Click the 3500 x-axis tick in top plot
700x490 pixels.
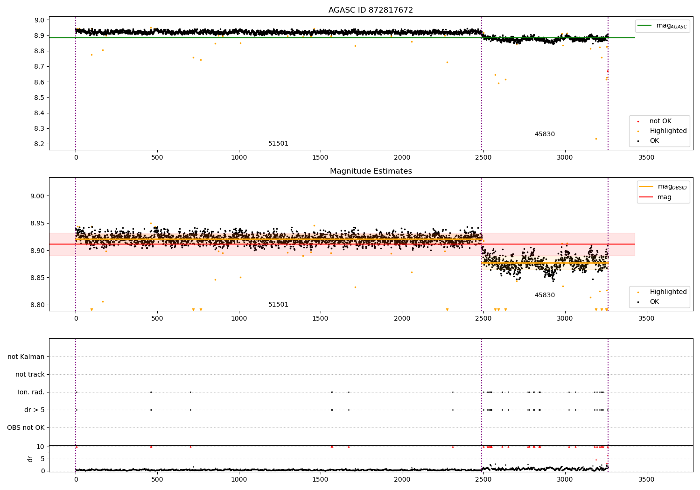646,157
